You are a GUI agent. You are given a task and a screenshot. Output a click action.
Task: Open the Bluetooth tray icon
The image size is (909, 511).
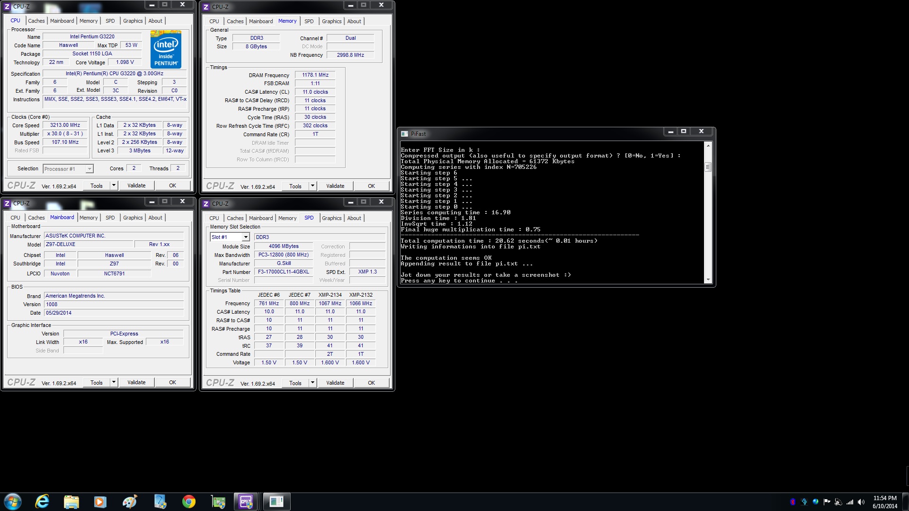click(x=793, y=502)
